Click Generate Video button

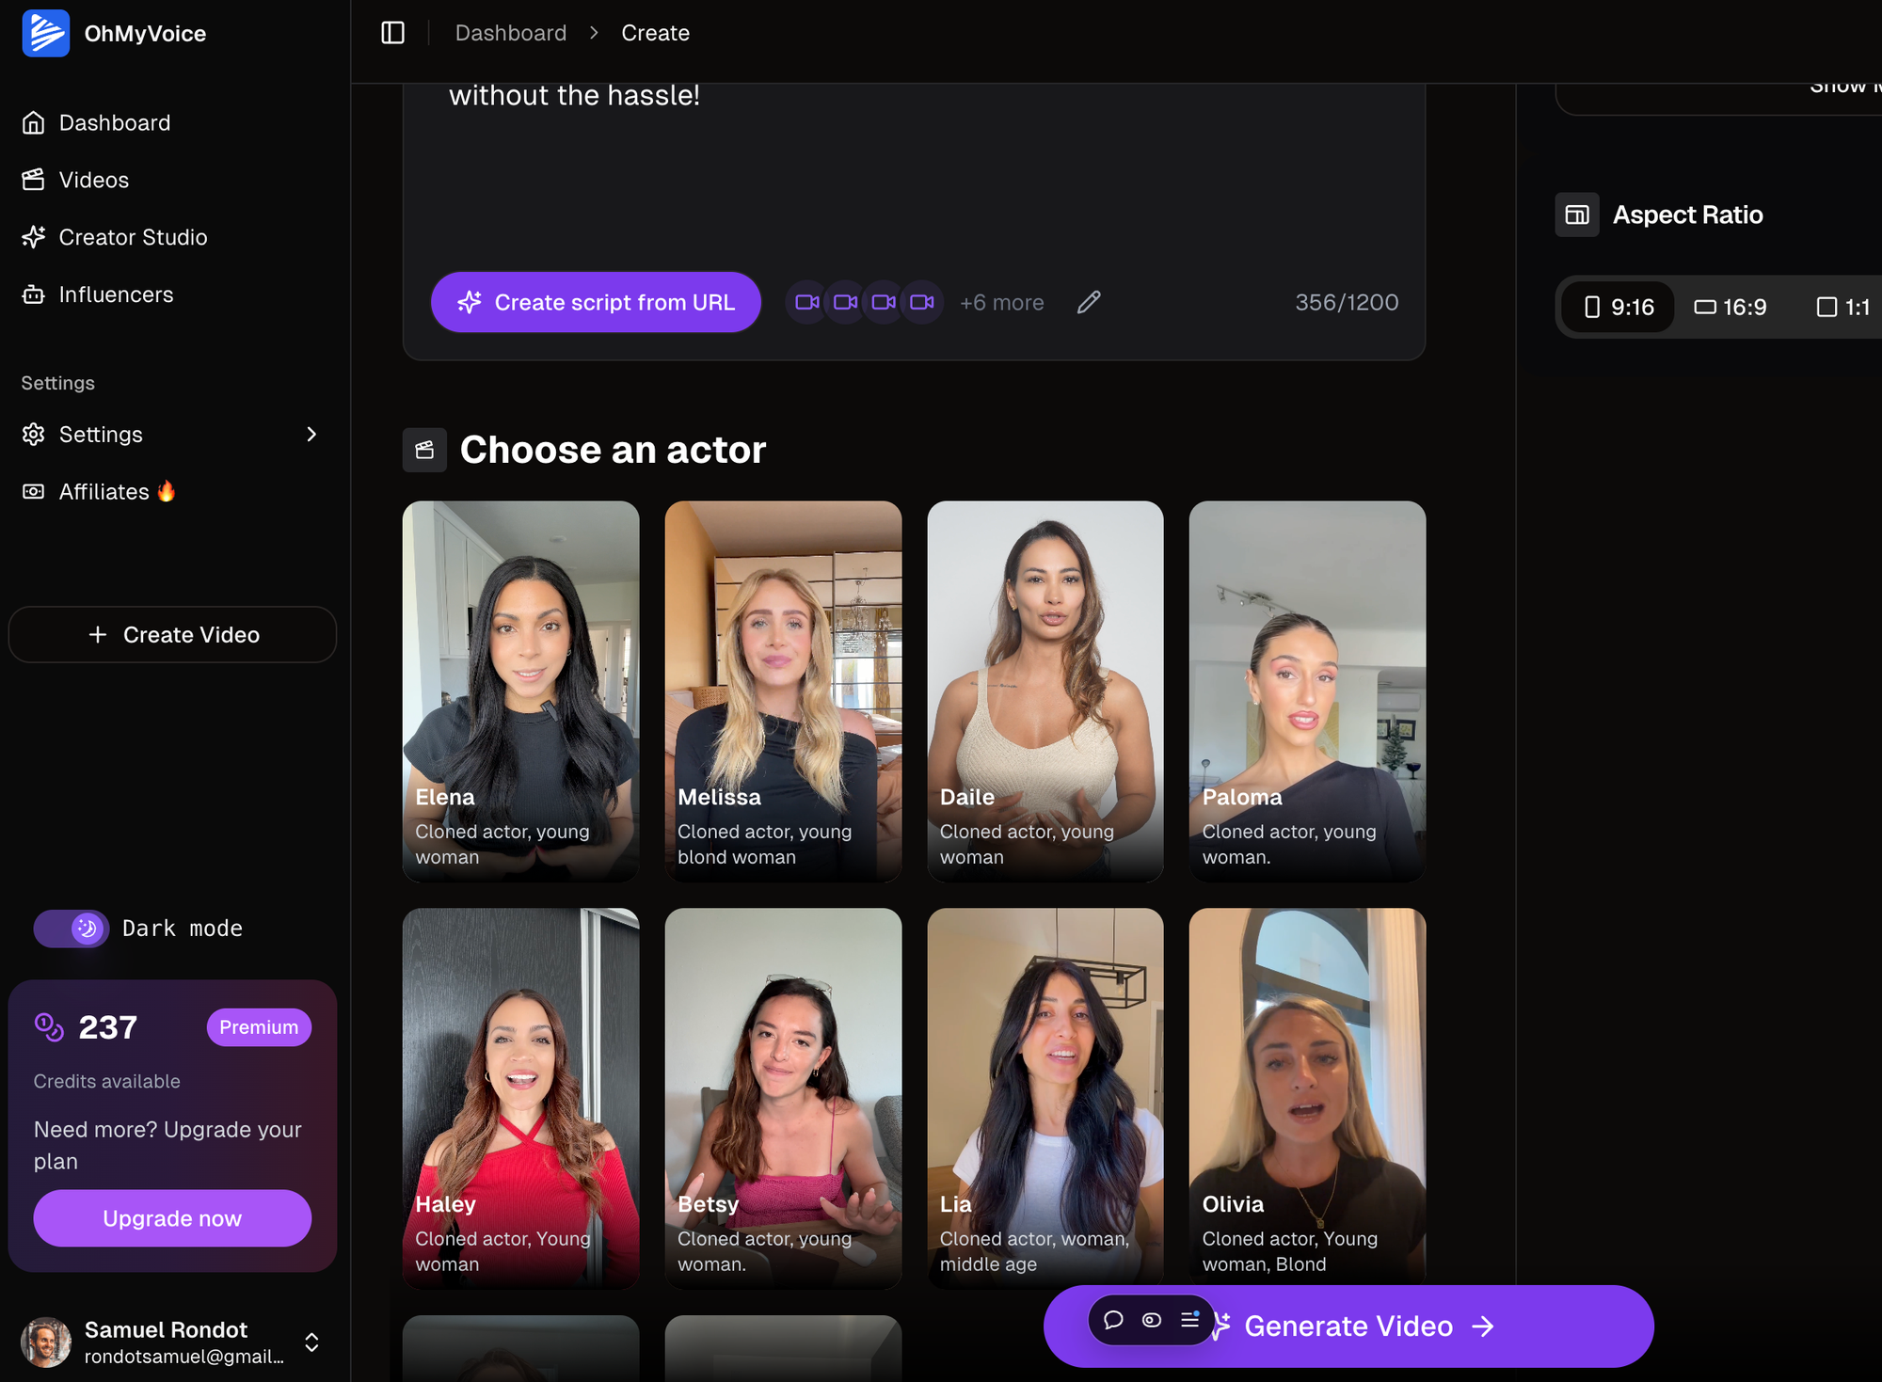(x=1348, y=1325)
